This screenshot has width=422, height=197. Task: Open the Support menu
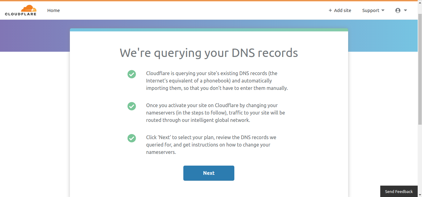coord(373,10)
